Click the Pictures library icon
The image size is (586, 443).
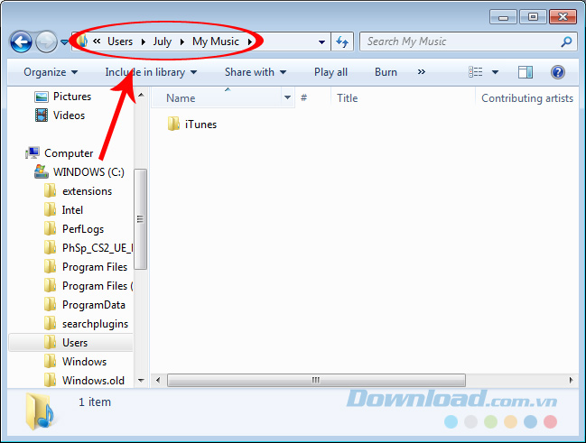pyautogui.click(x=42, y=97)
